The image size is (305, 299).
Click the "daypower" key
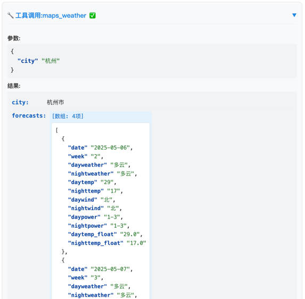84,217
